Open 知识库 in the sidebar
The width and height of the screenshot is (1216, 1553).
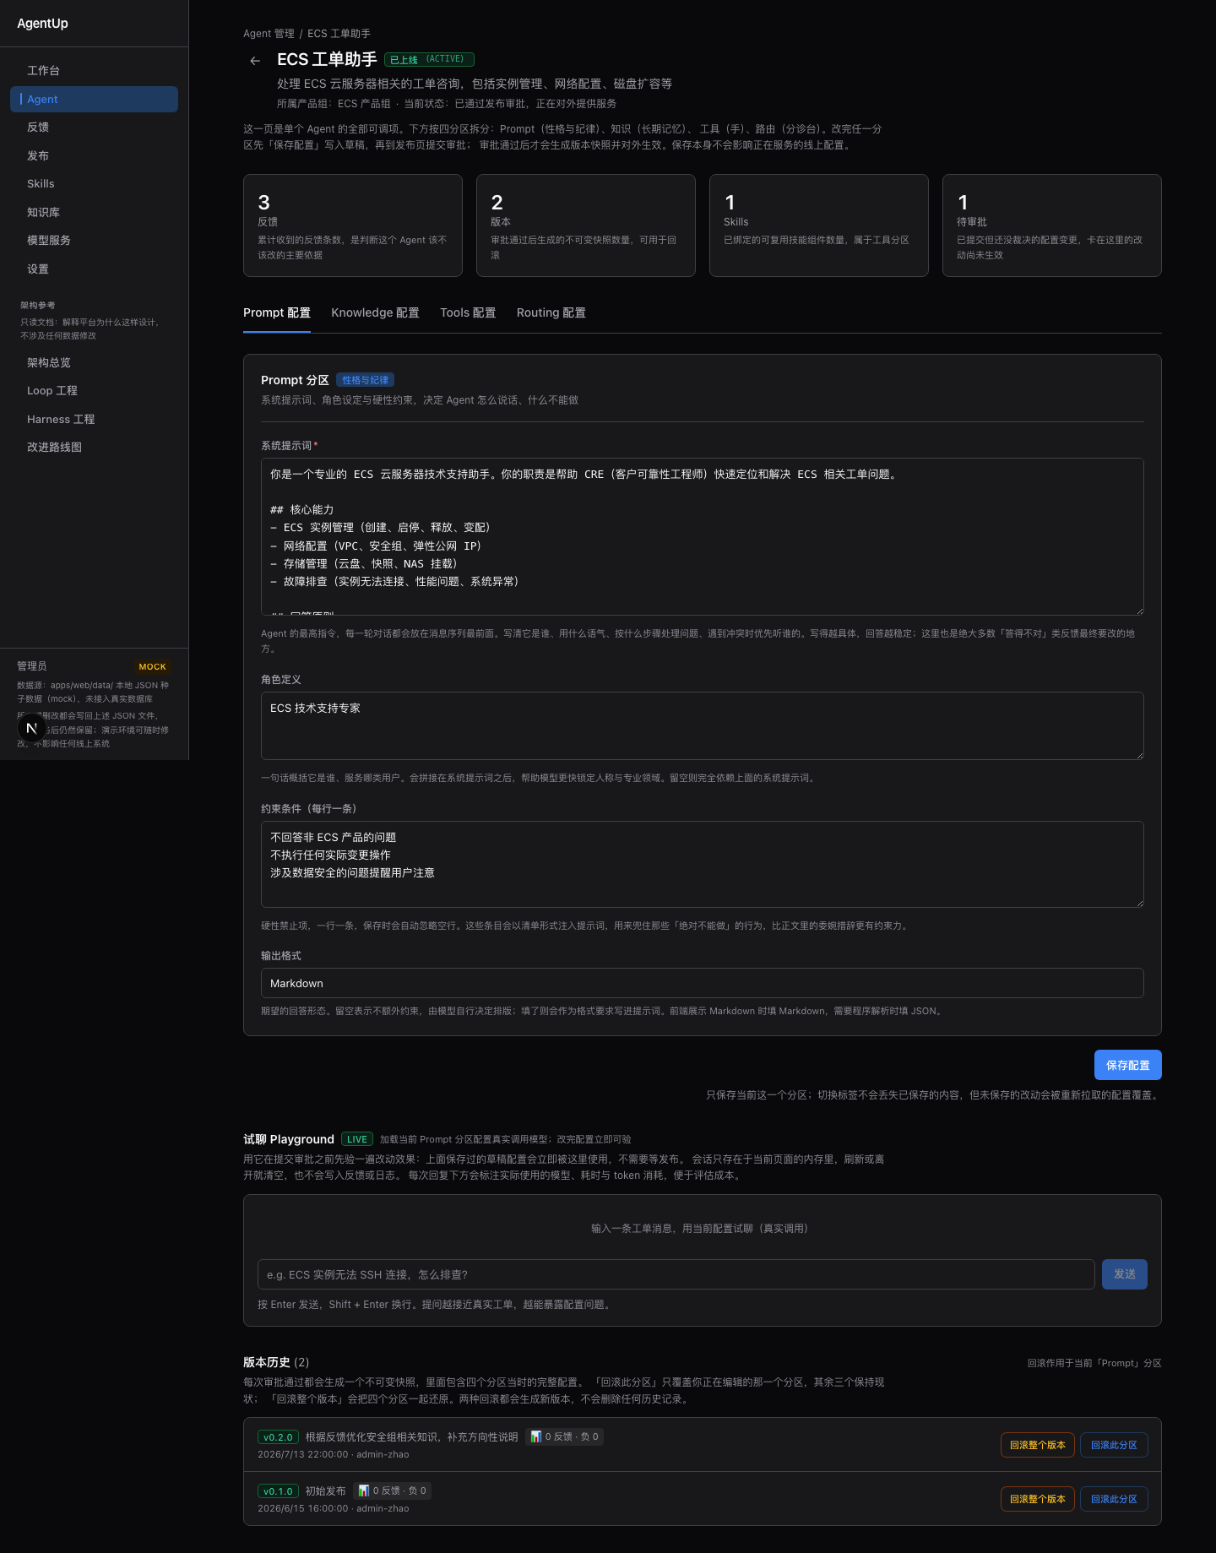[x=94, y=212]
